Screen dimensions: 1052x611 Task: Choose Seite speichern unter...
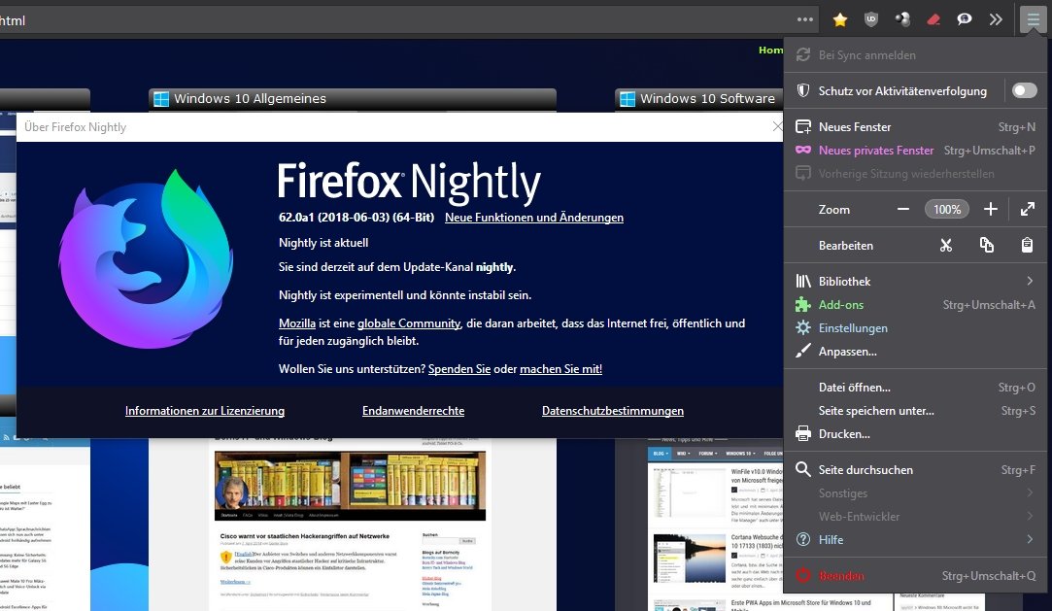(914, 411)
